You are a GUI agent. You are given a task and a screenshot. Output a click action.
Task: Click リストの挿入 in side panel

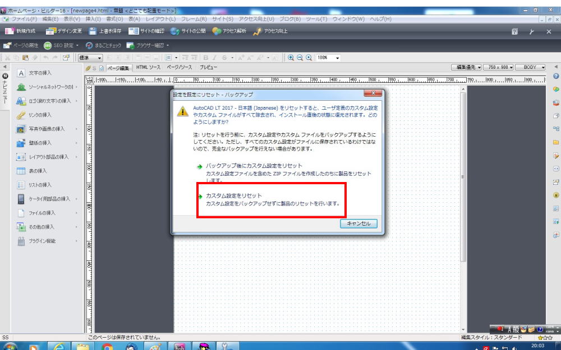coord(40,185)
